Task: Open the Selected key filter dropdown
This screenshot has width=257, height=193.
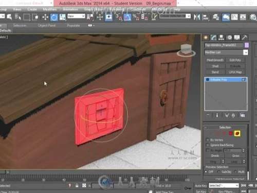Action: click(224, 185)
